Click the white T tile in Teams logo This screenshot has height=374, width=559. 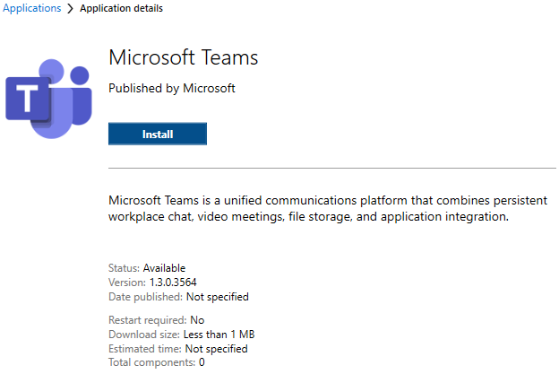[x=28, y=99]
